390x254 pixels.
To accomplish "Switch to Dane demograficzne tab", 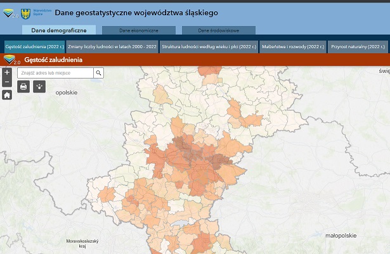I will (x=58, y=30).
